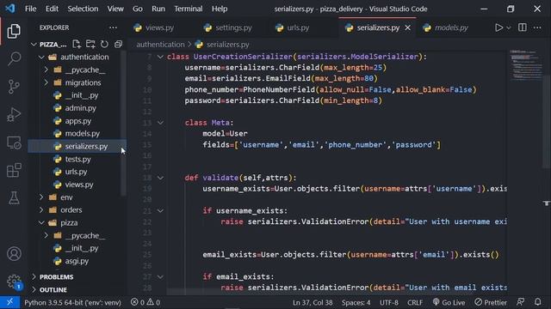Run the Python file with play button
The width and height of the screenshot is (551, 309).
tap(498, 27)
